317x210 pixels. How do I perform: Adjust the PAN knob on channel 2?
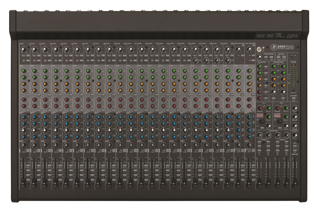tap(34, 145)
